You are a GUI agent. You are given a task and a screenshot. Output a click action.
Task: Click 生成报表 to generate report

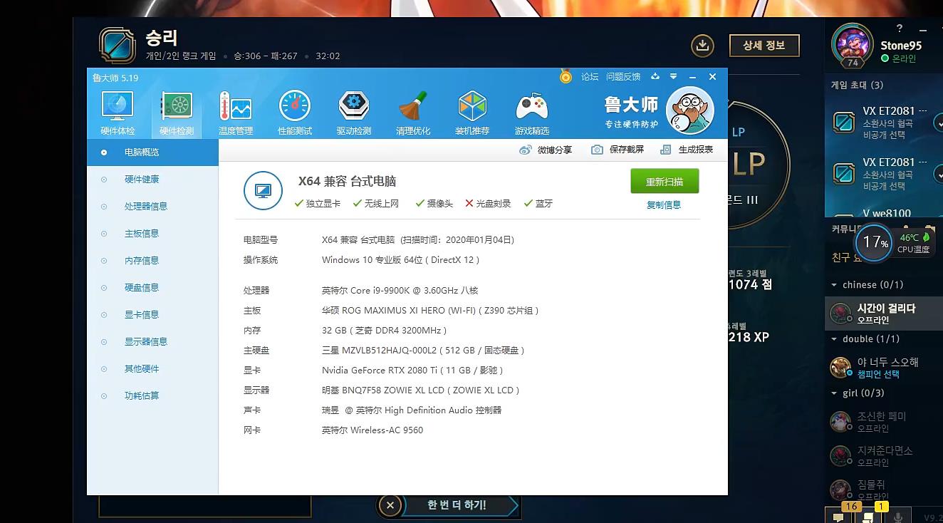click(687, 150)
